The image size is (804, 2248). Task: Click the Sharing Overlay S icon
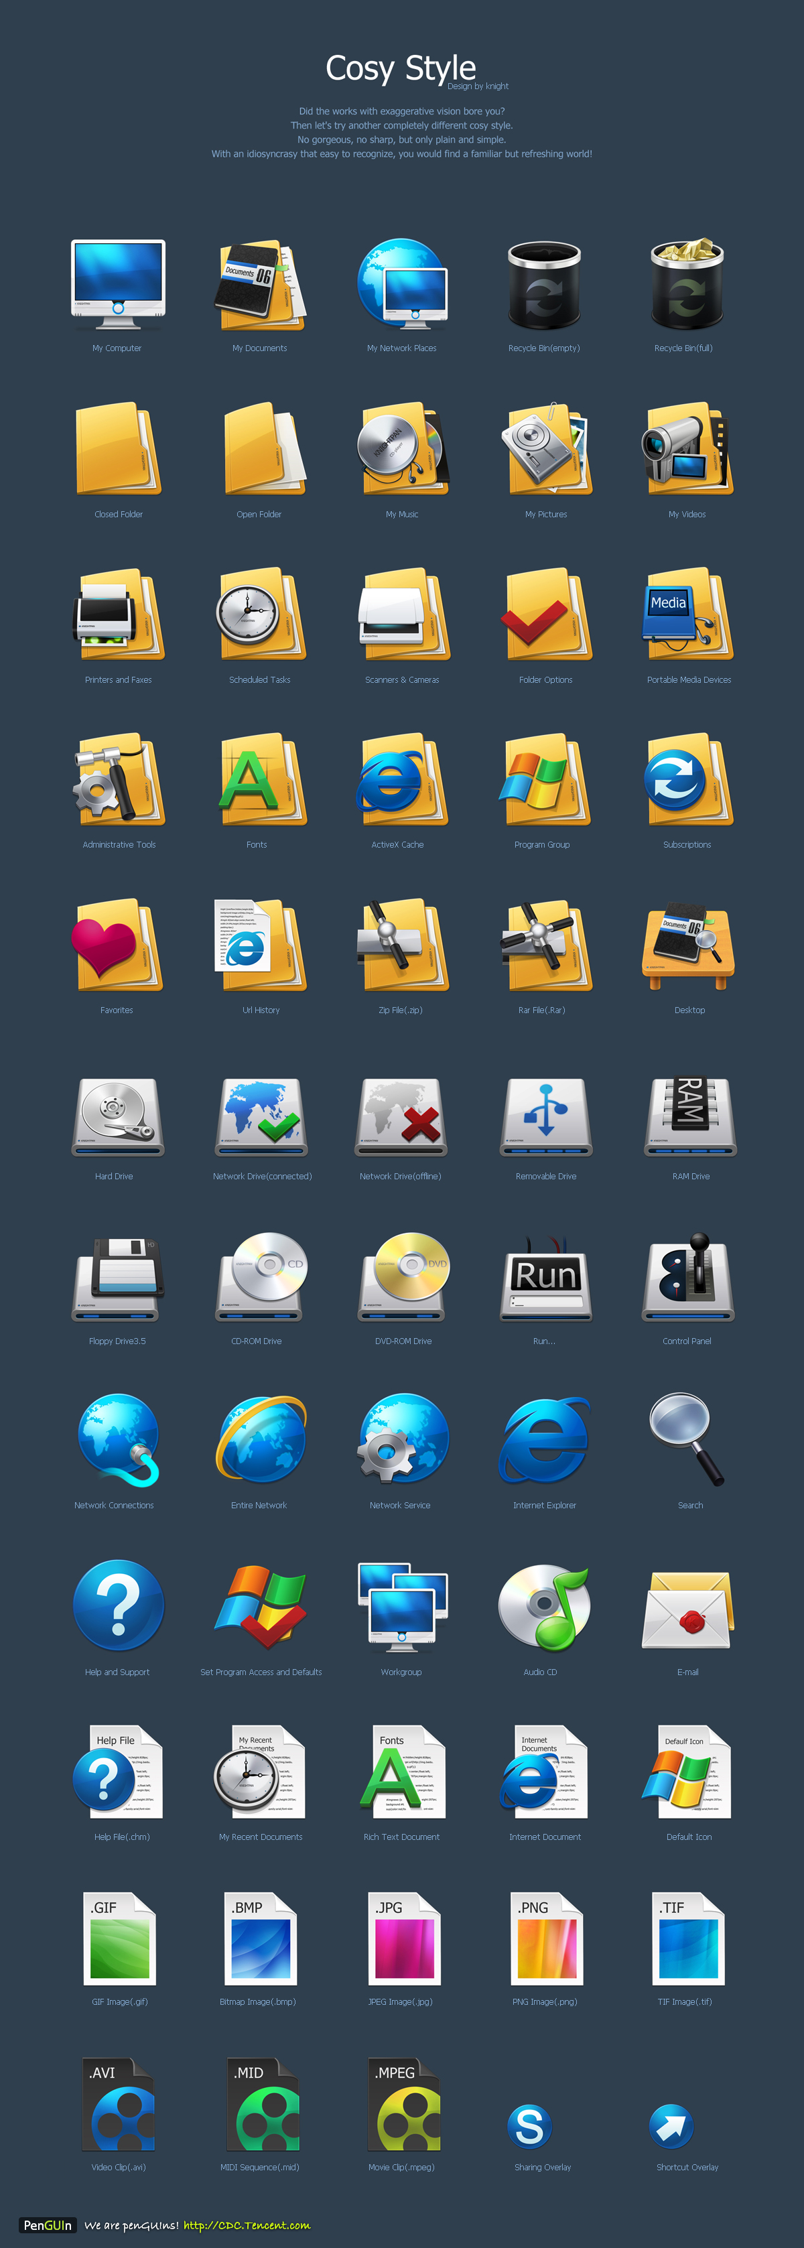tap(530, 2127)
